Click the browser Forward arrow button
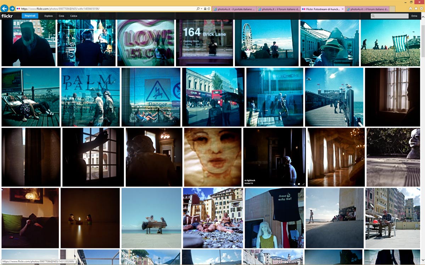Viewport: 425px width, 265px height. pyautogui.click(x=12, y=8)
